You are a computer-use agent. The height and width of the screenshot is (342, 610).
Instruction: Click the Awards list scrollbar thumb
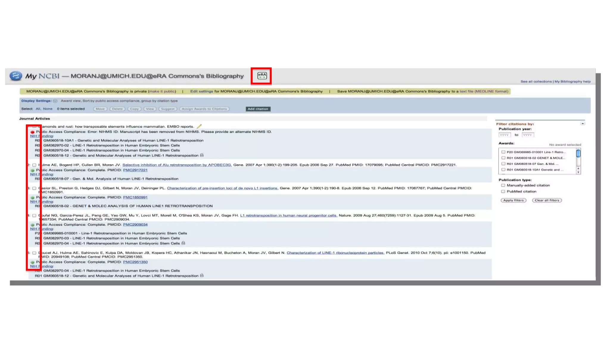pyautogui.click(x=578, y=154)
